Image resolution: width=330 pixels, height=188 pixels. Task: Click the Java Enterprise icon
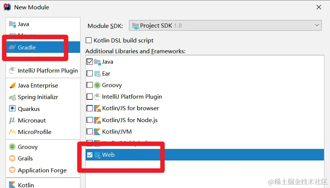(12, 85)
